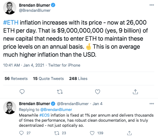Share the main tweet via share icon
The width and height of the screenshot is (158, 138).
tap(135, 92)
